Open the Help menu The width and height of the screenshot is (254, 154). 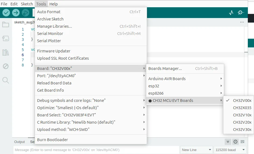pos(53,4)
